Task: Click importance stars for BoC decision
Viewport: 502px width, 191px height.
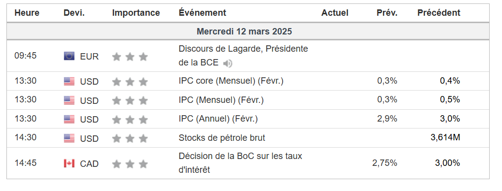Action: click(129, 164)
